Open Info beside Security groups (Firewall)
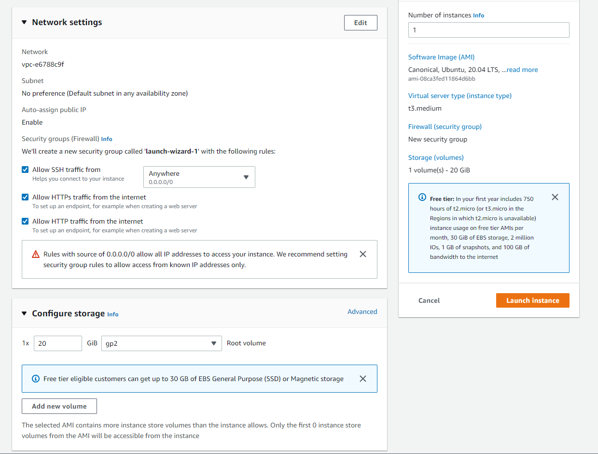Viewport: 598px width, 454px height. tap(107, 139)
